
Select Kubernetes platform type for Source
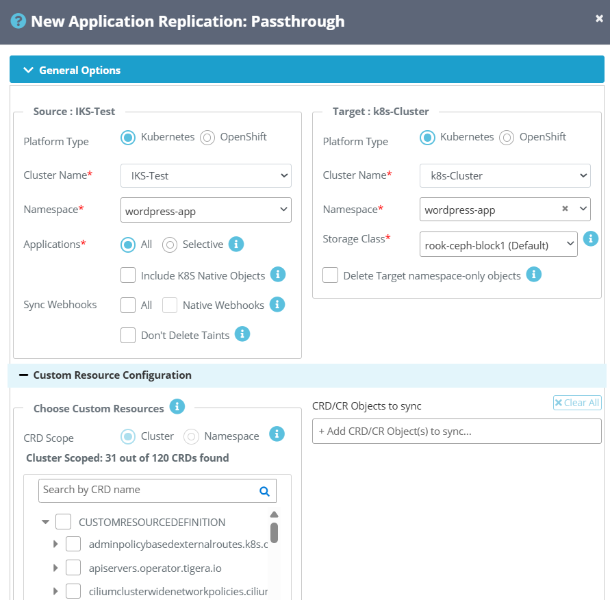click(x=128, y=138)
